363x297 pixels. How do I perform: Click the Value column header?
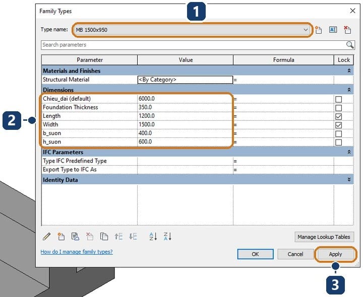click(186, 60)
